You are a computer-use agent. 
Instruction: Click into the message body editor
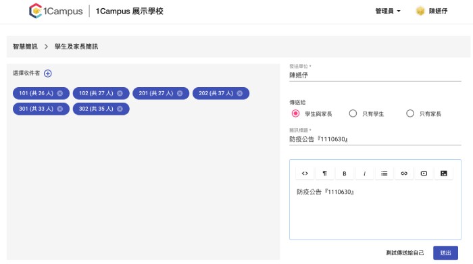click(x=375, y=211)
